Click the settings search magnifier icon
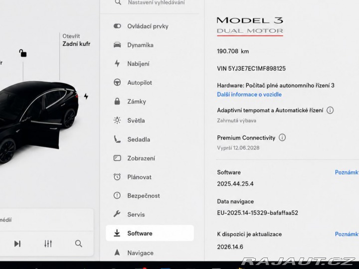359x269 pixels. click(x=118, y=2)
